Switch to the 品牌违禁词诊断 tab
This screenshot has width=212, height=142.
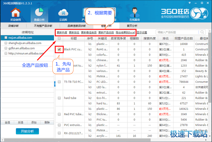[x=77, y=26]
